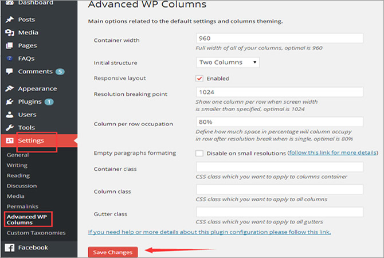
Task: Click the Media icon beside Media label
Action: click(x=10, y=32)
